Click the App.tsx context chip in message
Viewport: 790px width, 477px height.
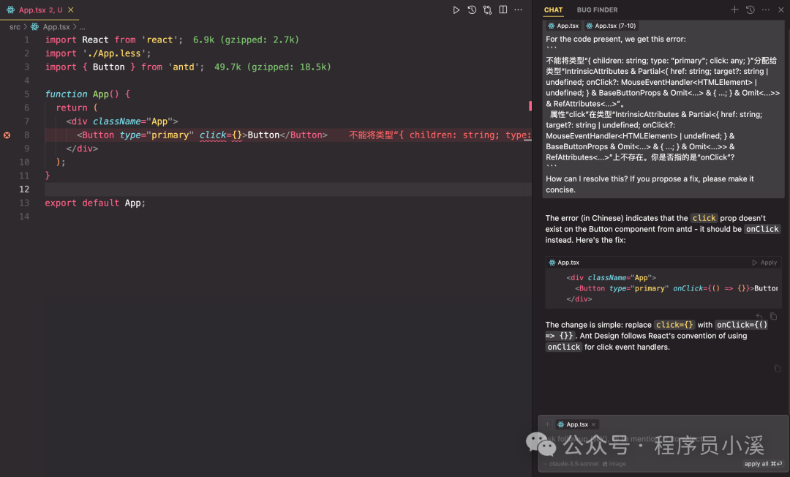click(x=563, y=26)
